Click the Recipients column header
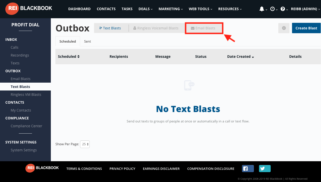Image resolution: width=321 pixels, height=182 pixels. [x=119, y=57]
